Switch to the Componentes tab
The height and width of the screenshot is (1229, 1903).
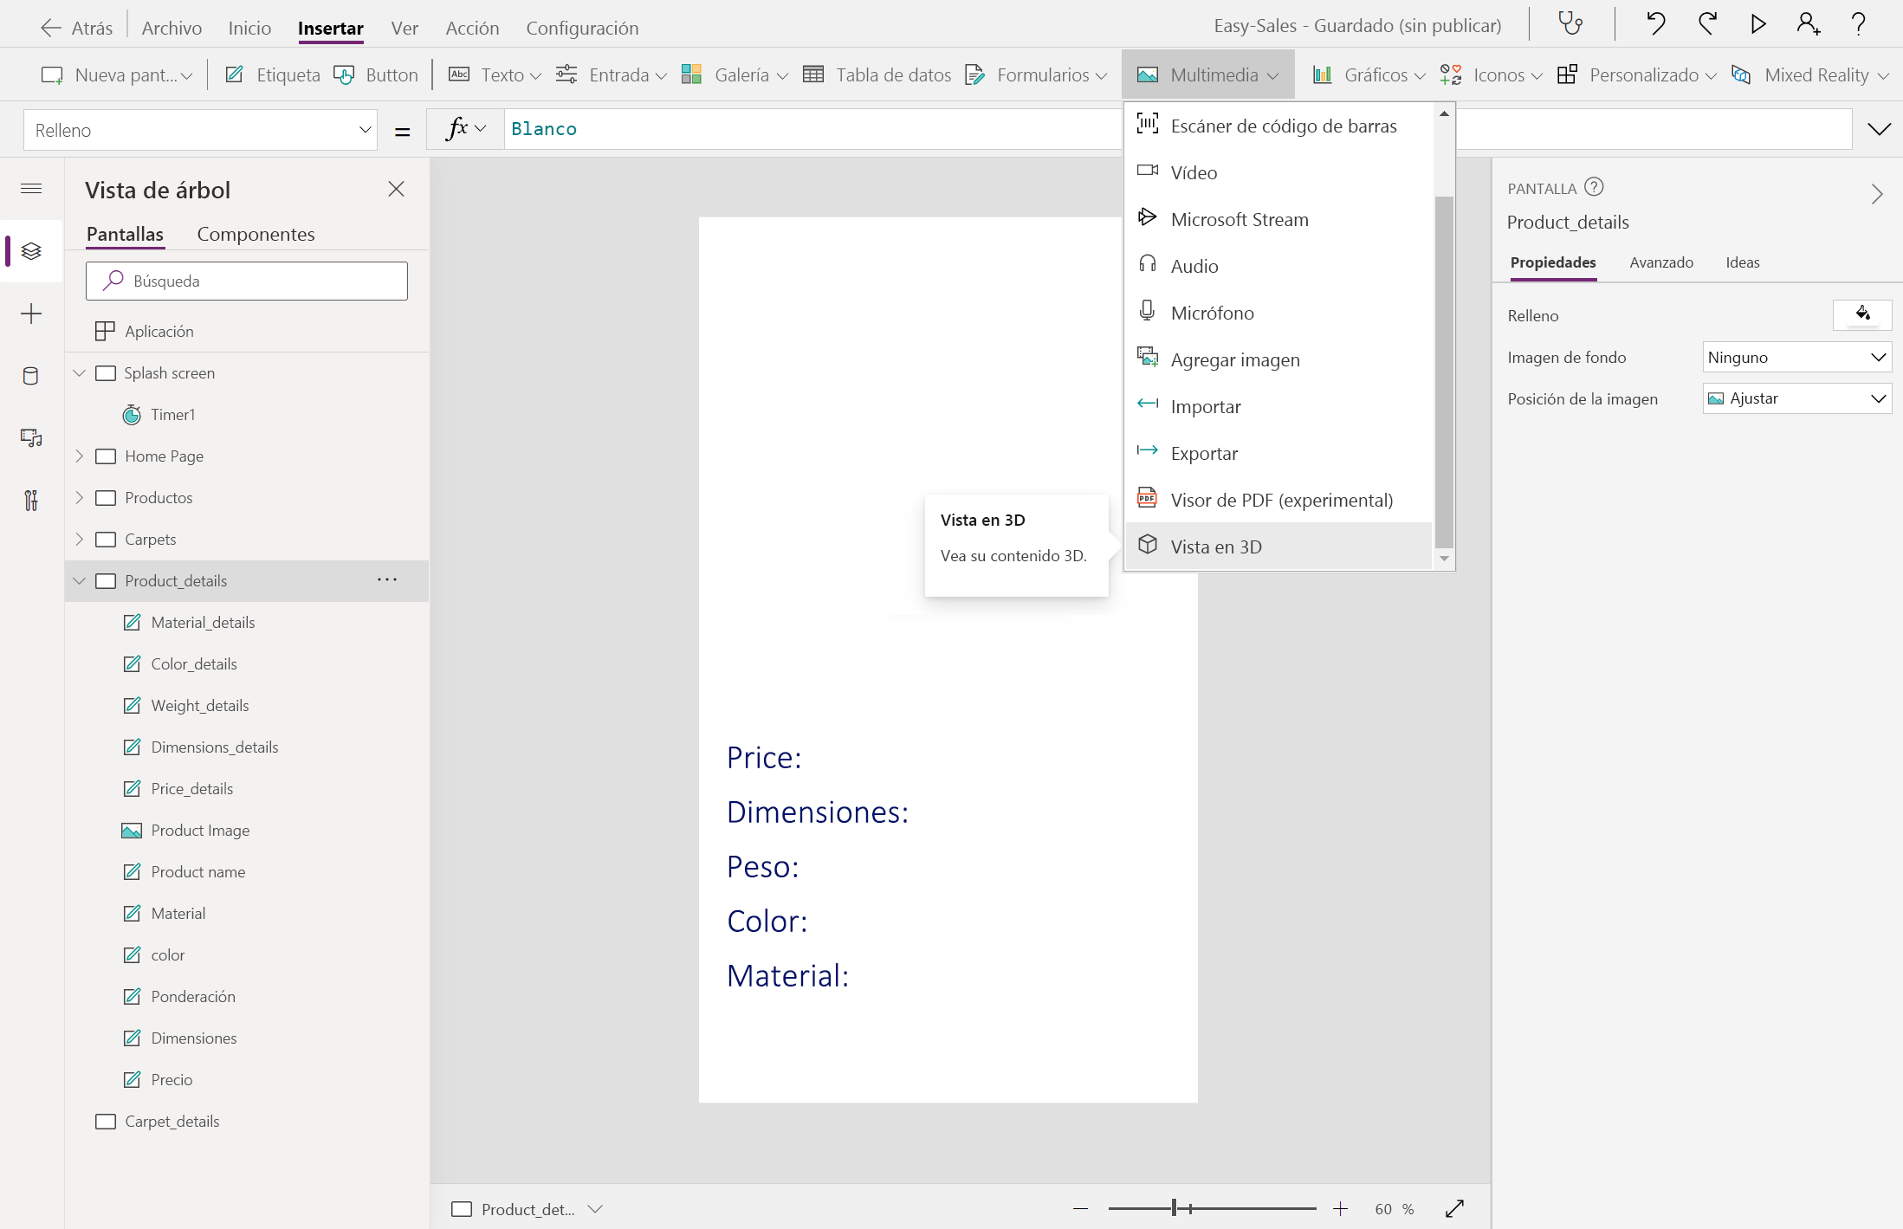(x=256, y=234)
